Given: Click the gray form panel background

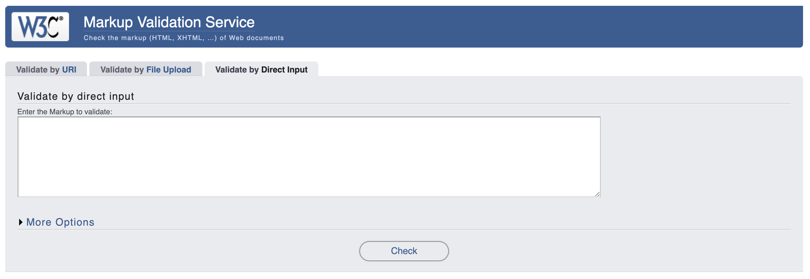Looking at the screenshot, I should pyautogui.click(x=692, y=157).
